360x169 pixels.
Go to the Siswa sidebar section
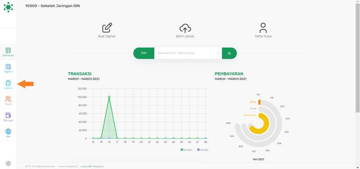pyautogui.click(x=8, y=101)
